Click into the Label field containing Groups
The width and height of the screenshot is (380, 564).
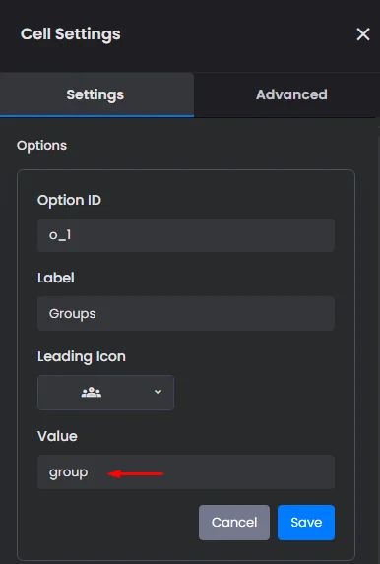point(186,313)
